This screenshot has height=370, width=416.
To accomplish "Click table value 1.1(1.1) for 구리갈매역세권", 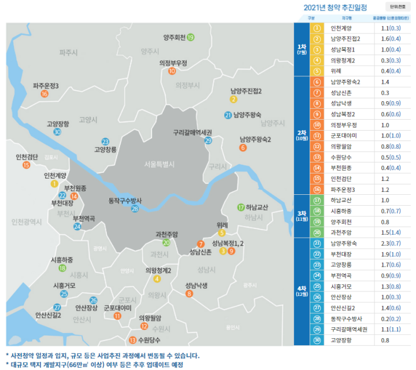I will pyautogui.click(x=391, y=329).
